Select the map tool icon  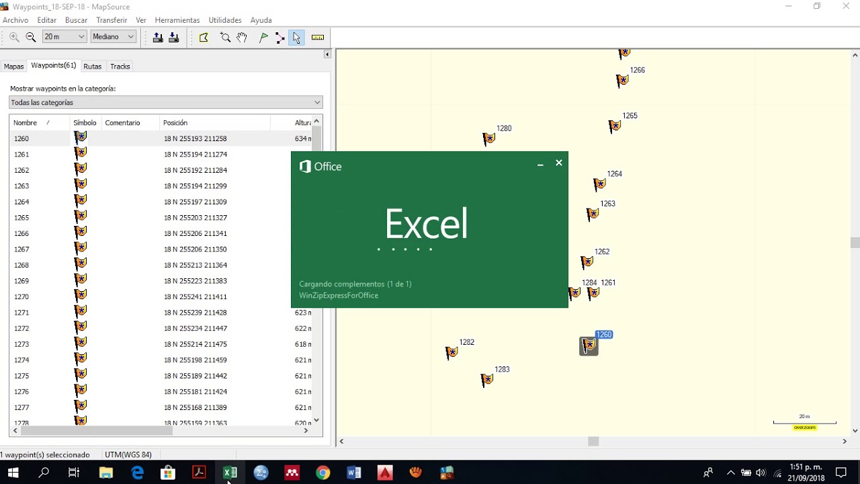click(204, 38)
